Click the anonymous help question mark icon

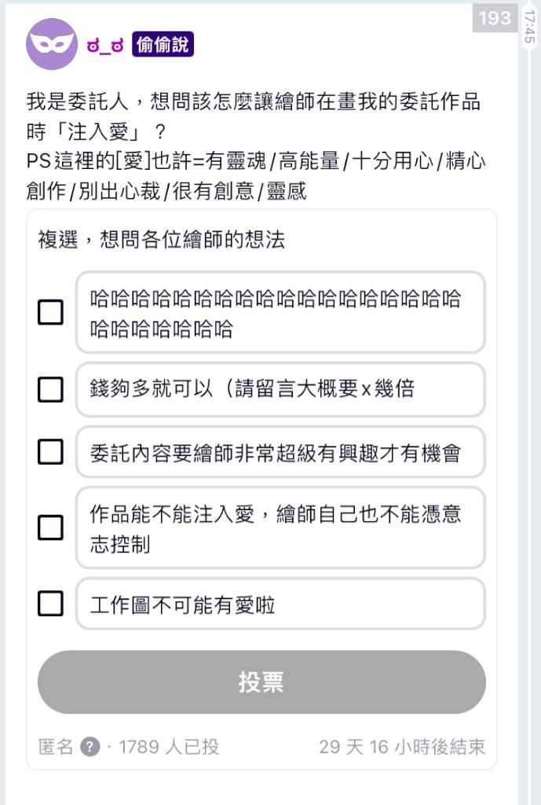tap(90, 747)
